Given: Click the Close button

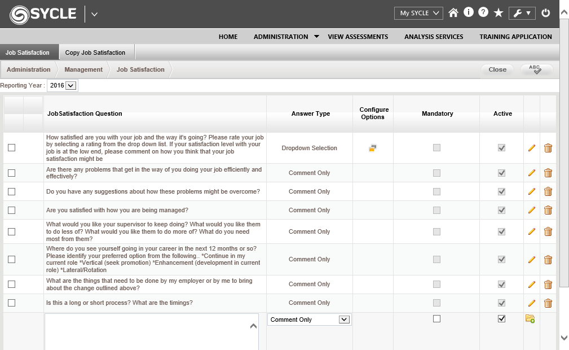Looking at the screenshot, I should tap(497, 69).
